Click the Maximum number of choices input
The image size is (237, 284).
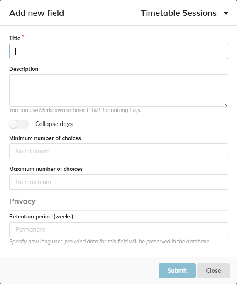[x=119, y=182]
